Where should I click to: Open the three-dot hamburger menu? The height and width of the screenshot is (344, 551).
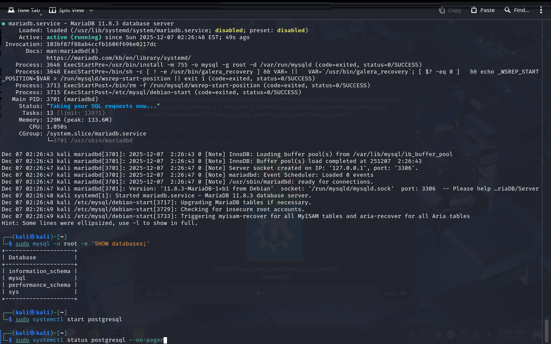coord(541,10)
